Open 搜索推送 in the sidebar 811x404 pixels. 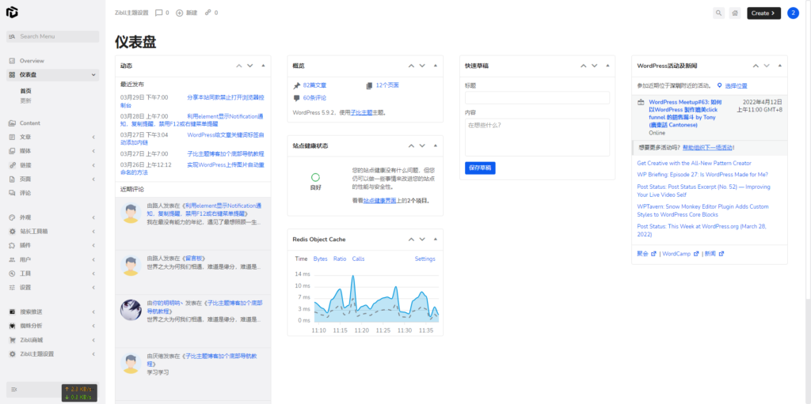[x=30, y=311]
